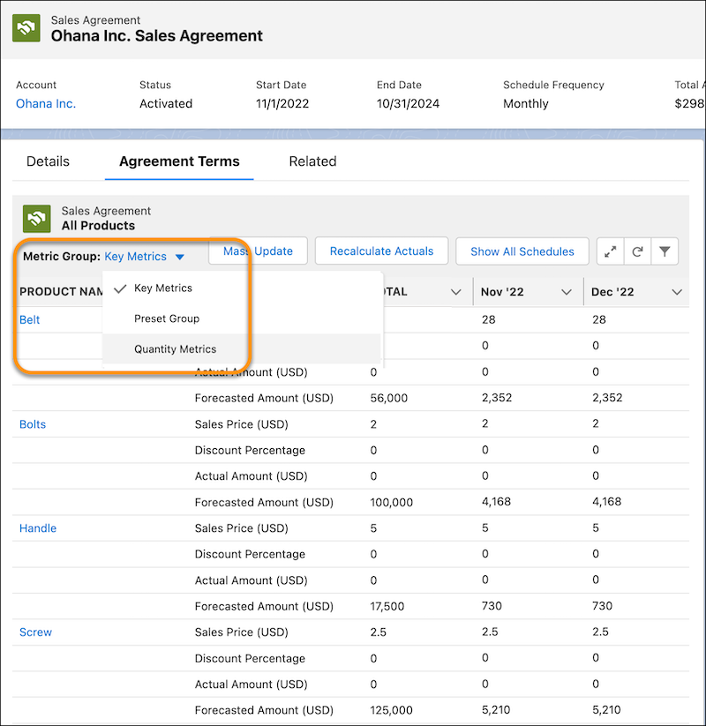706x726 pixels.
Task: Open the Bolts product link
Action: (33, 424)
